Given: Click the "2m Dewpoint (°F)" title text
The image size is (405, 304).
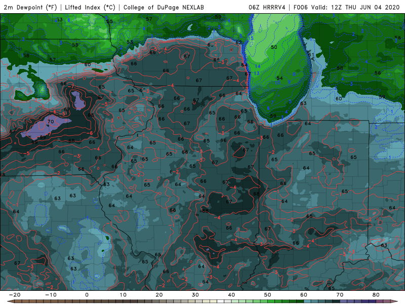Looking at the screenshot, I should (30, 7).
